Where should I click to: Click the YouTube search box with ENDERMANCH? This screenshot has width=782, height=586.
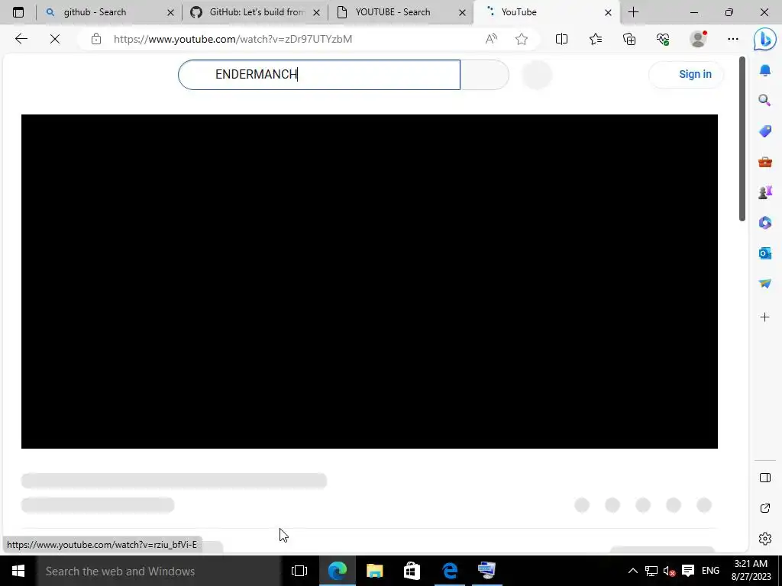point(319,75)
